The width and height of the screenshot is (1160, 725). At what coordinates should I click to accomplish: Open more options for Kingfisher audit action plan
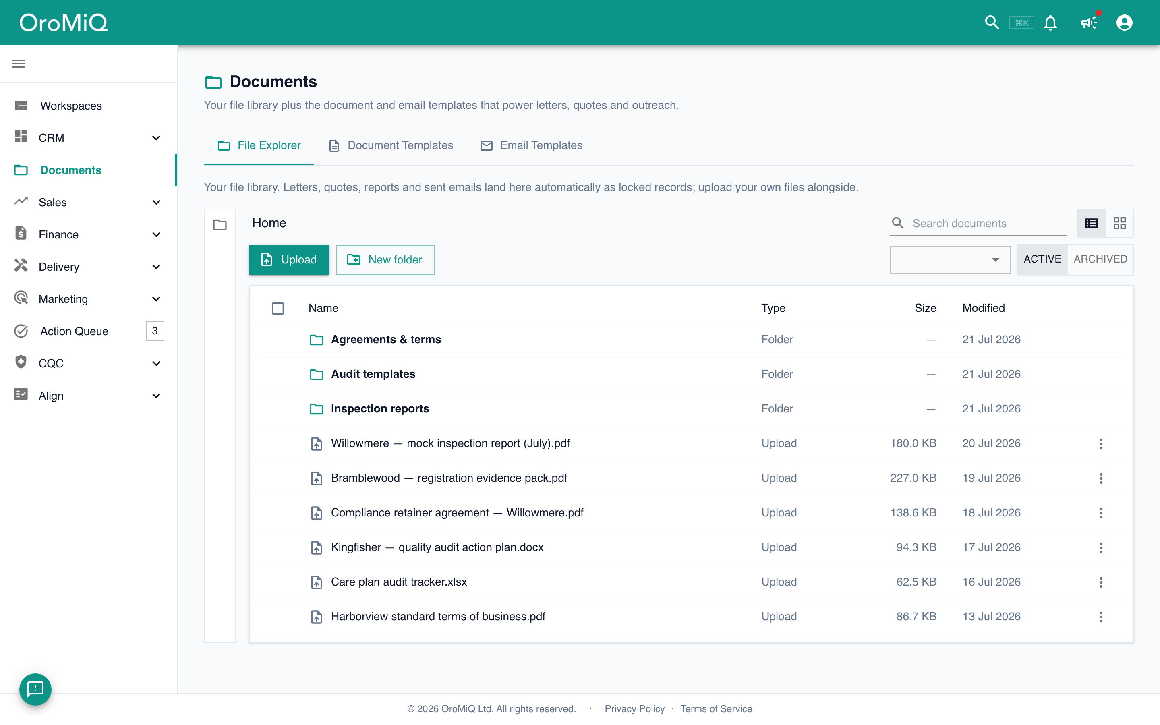[x=1100, y=548]
